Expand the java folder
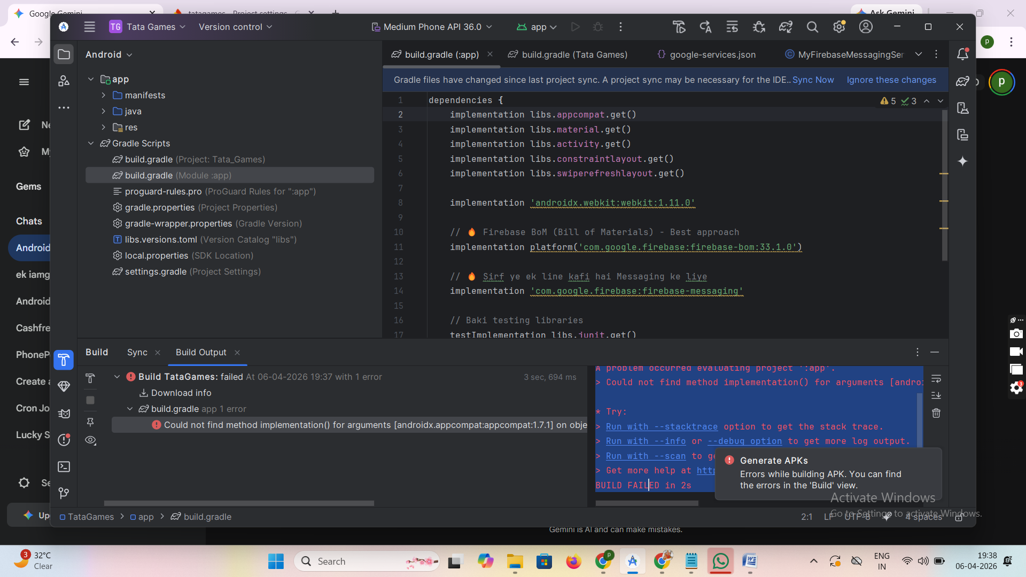 (104, 111)
